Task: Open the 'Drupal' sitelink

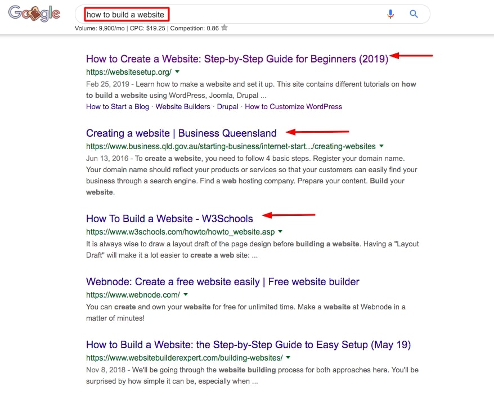Action: (227, 106)
